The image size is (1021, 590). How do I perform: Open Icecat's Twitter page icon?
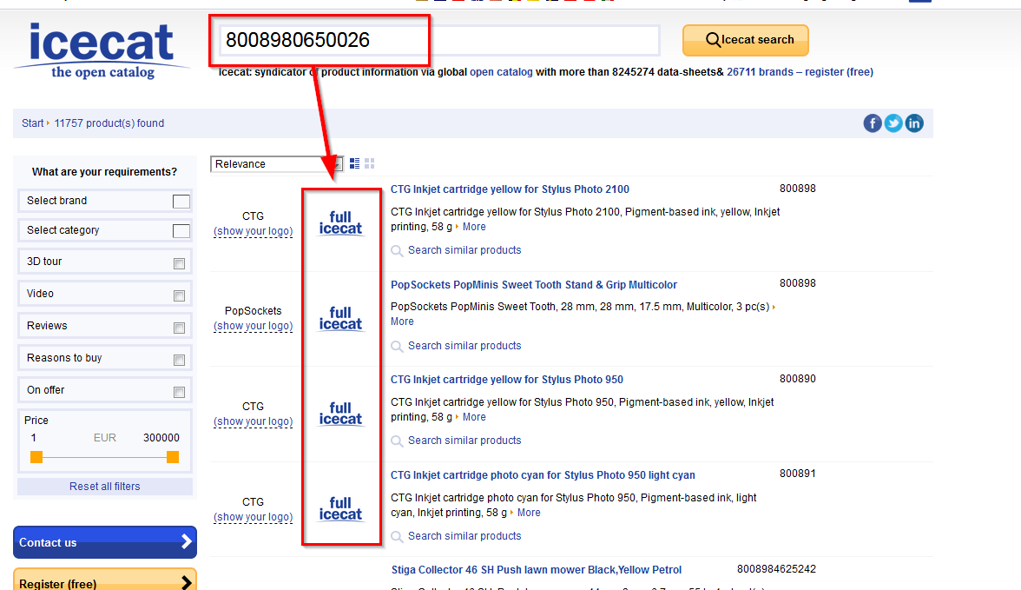tap(893, 123)
